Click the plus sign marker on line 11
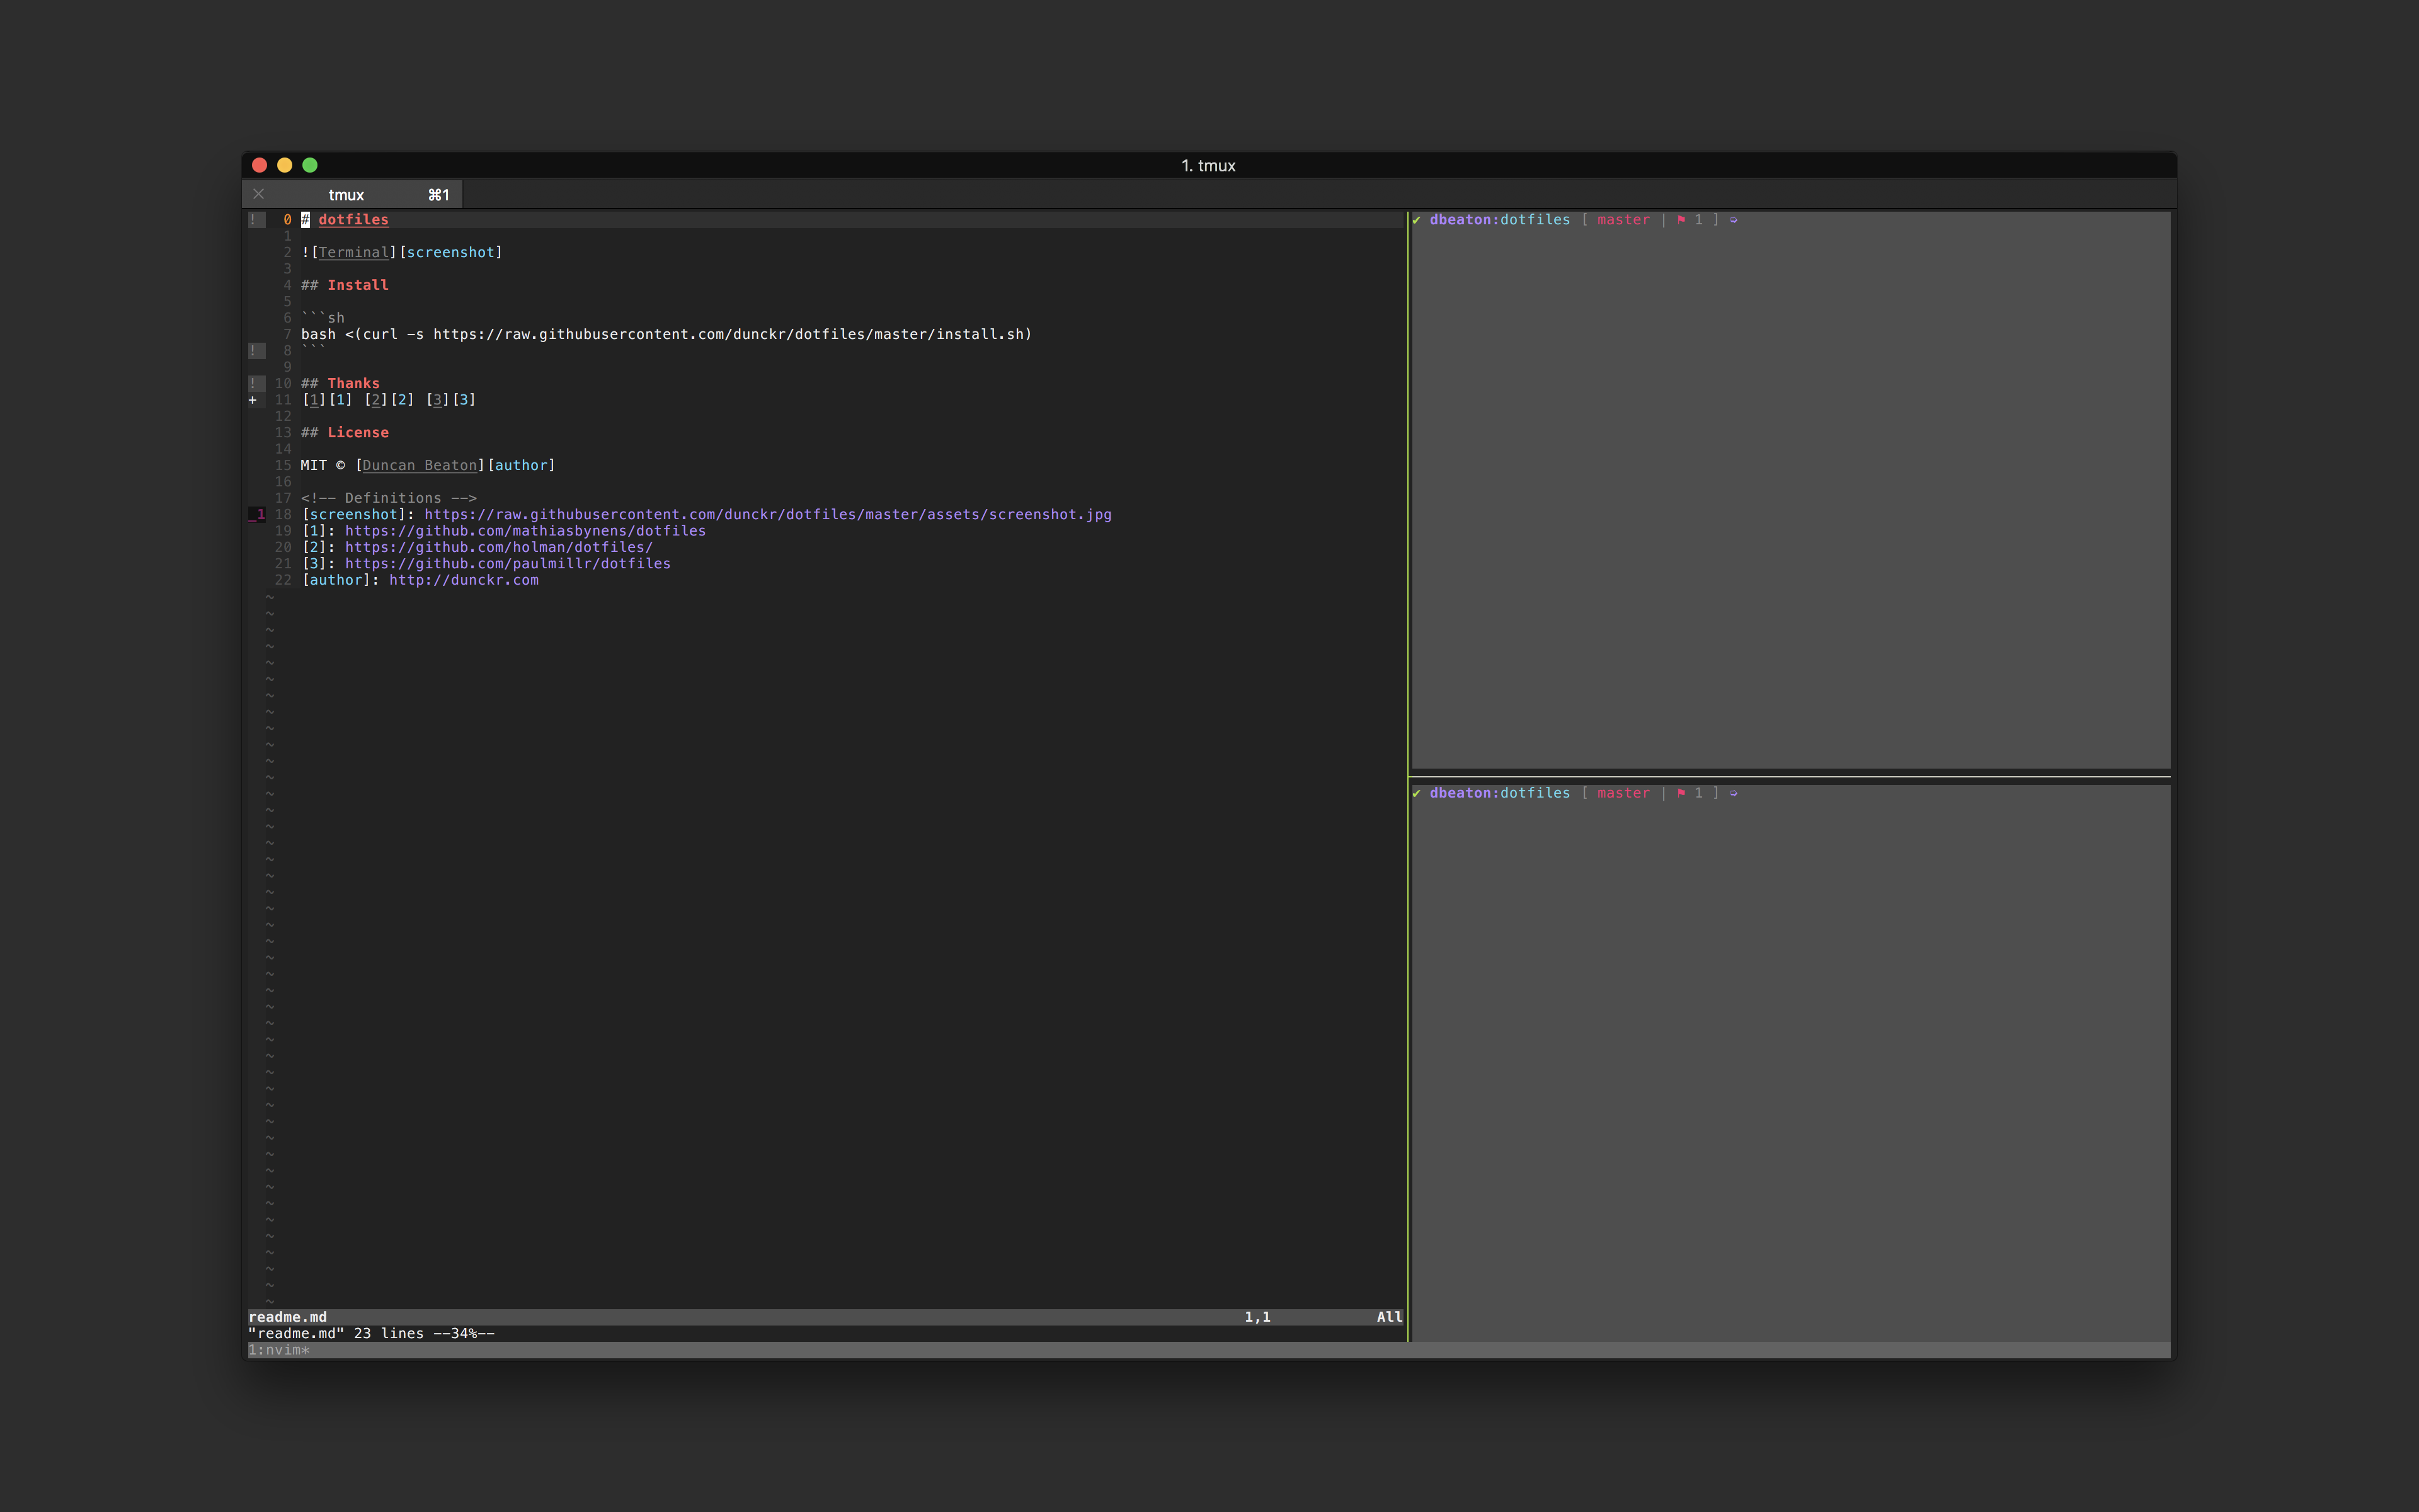The image size is (2419, 1512). pyautogui.click(x=253, y=400)
